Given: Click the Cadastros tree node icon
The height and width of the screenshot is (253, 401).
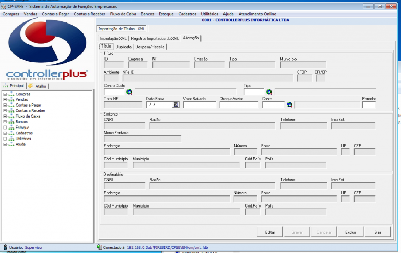Looking at the screenshot, I should (11, 133).
